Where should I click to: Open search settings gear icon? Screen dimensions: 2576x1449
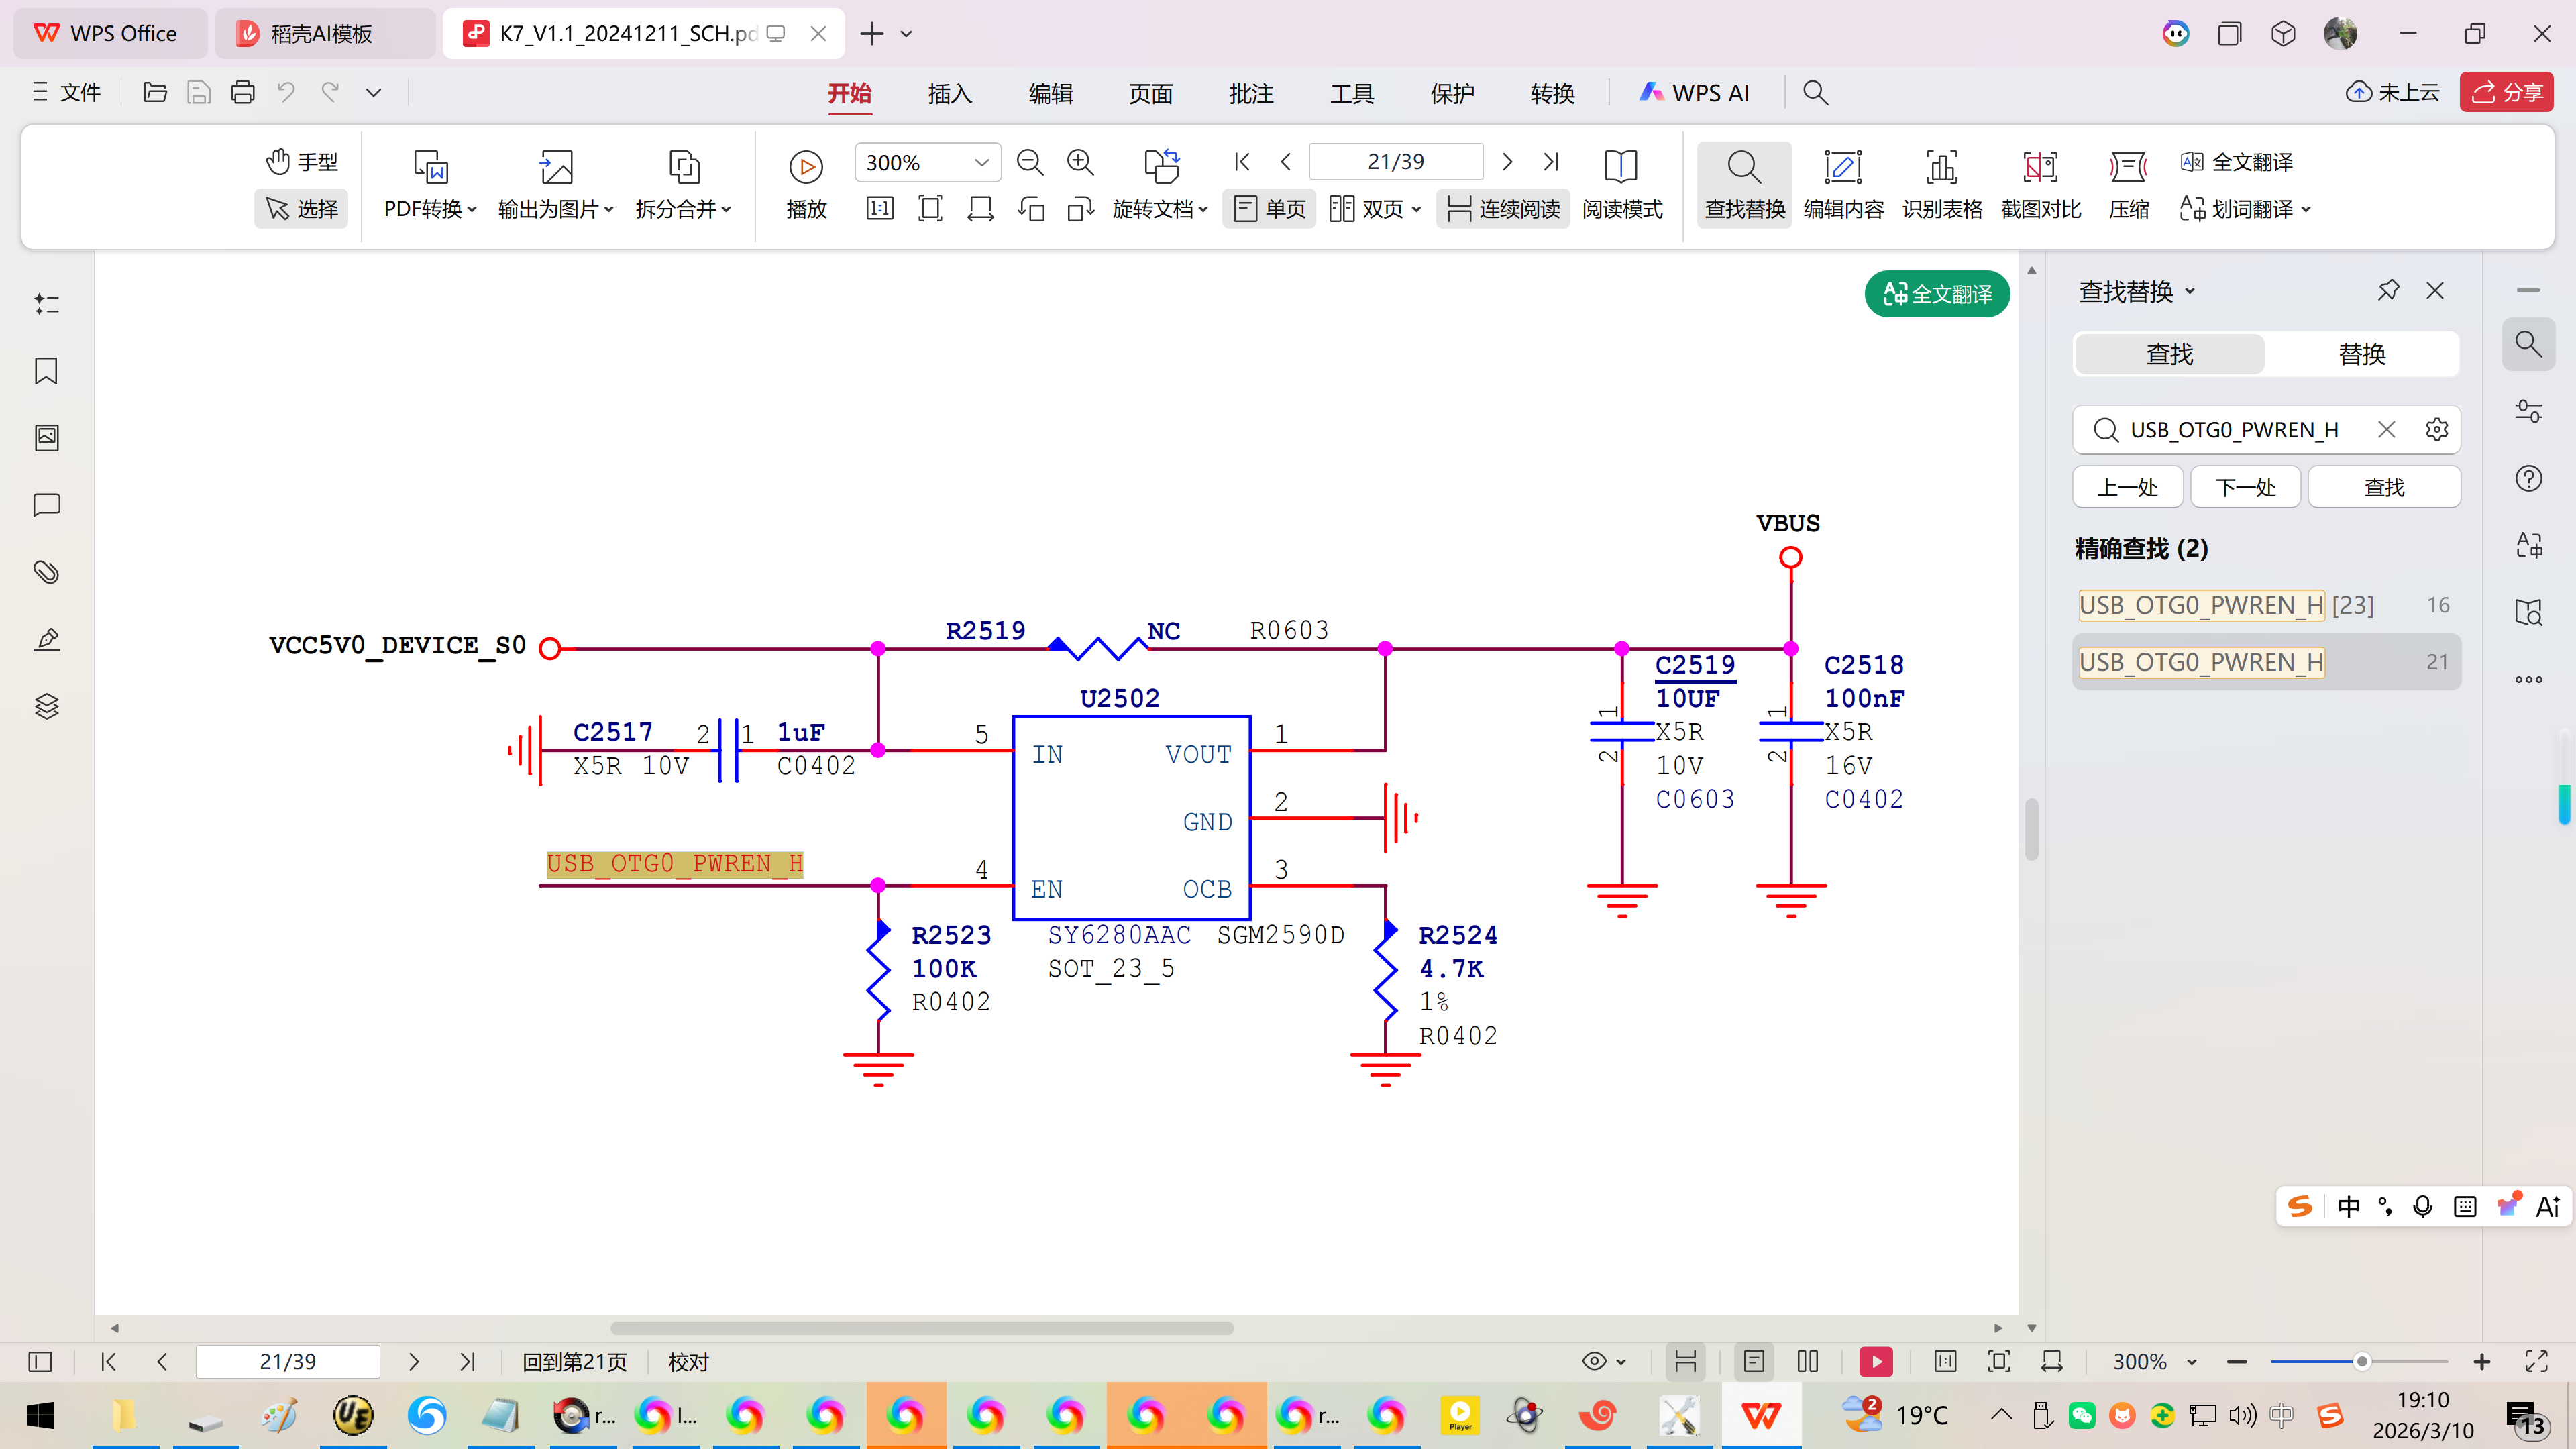click(2437, 429)
